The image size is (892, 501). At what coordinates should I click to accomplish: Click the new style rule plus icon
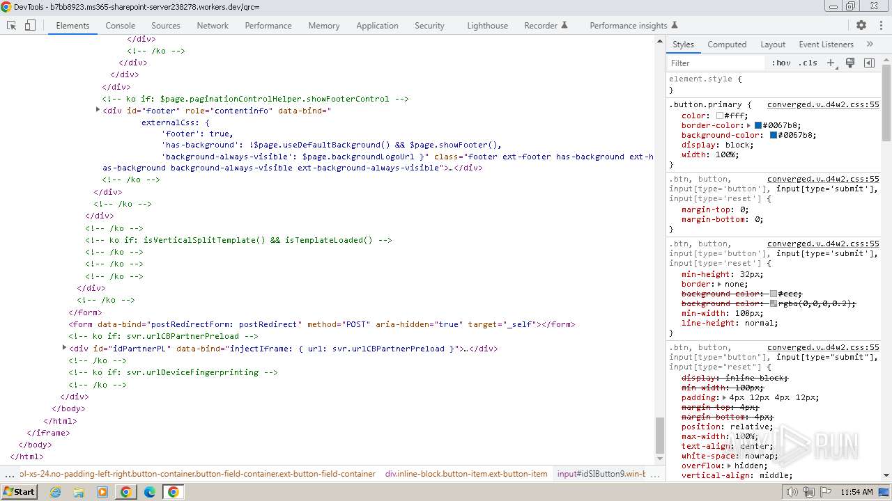[x=831, y=63]
